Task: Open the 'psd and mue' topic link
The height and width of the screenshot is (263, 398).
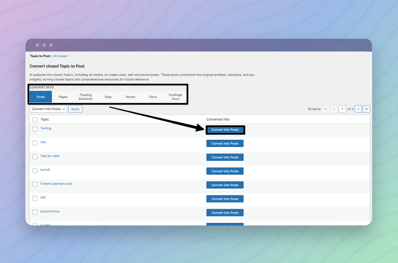Action: pos(50,211)
